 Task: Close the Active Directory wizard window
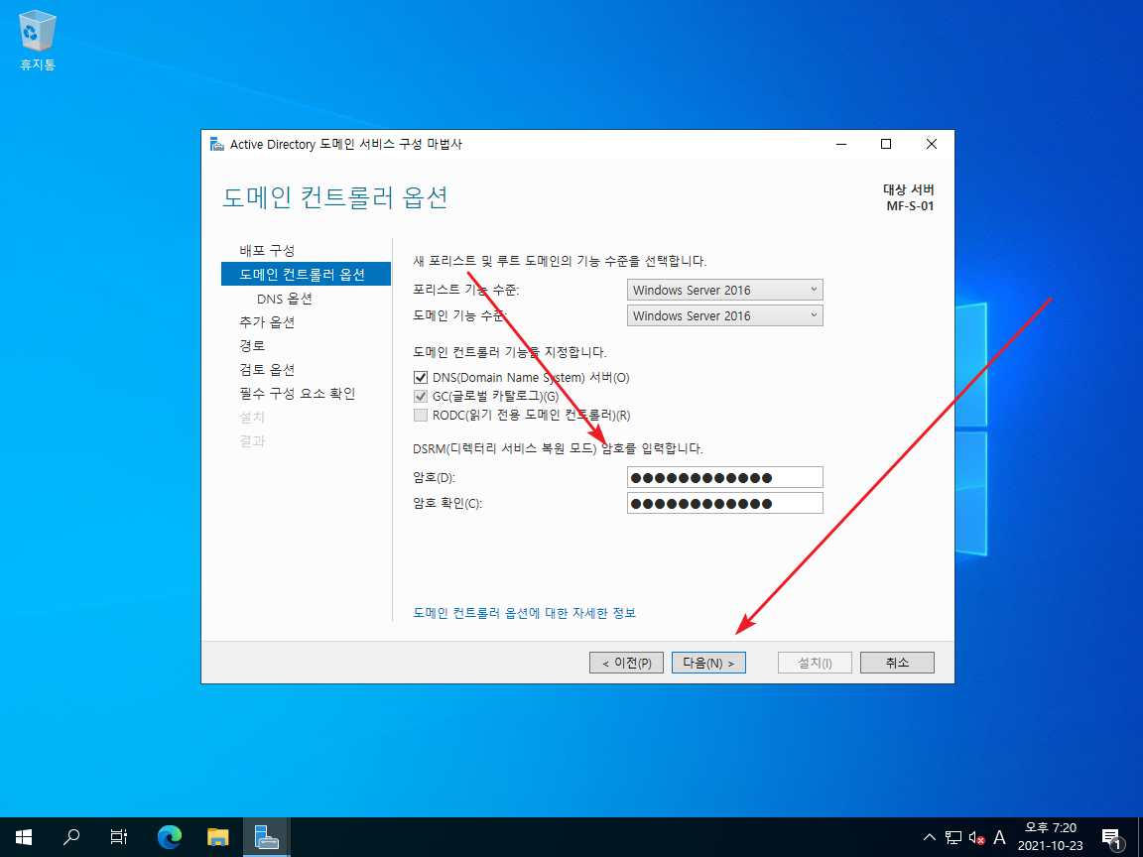[931, 144]
